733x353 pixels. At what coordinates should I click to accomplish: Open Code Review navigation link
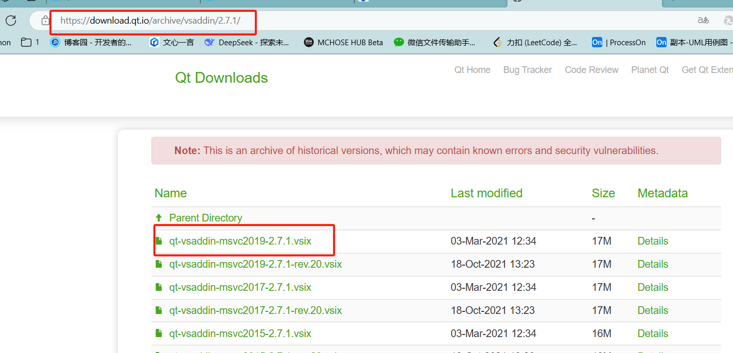591,70
